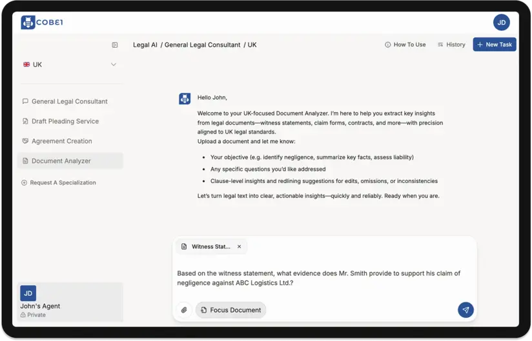The image size is (532, 341).
Task: Click Request A Specialization link
Action: click(62, 182)
